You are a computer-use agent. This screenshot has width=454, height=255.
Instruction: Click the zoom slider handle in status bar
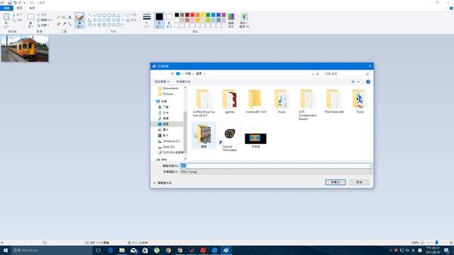[437, 242]
